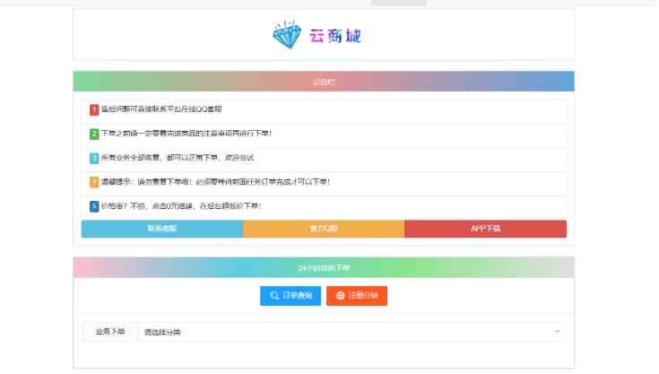Image resolution: width=659 pixels, height=374 pixels.
Task: Click the QQ客服 after-sales notice
Action: click(x=161, y=110)
